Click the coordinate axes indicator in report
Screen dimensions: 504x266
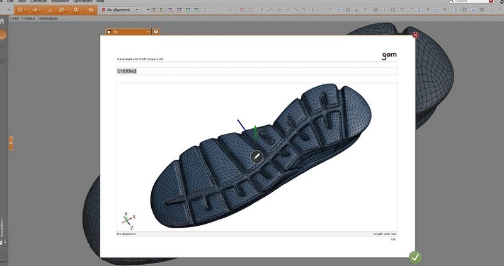coord(127,219)
